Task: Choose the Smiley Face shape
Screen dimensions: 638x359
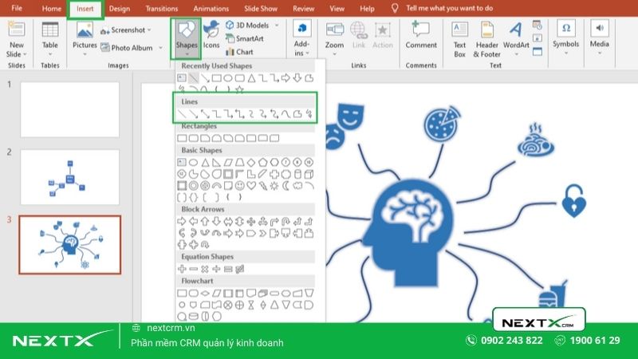Action: pos(240,186)
